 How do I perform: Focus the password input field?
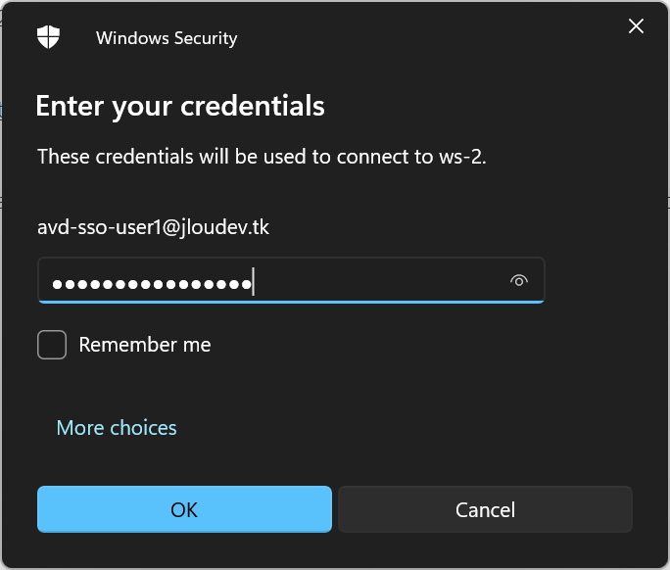click(291, 281)
